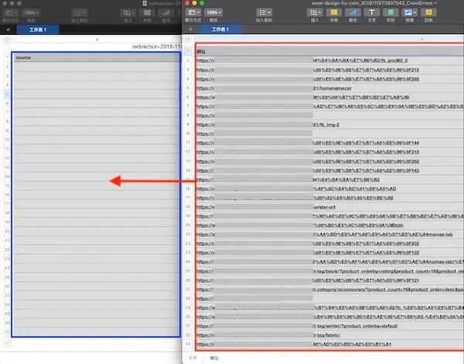This screenshot has width=464, height=364.
Task: Open the Add Category dropdown in the right window
Action: 264,12
